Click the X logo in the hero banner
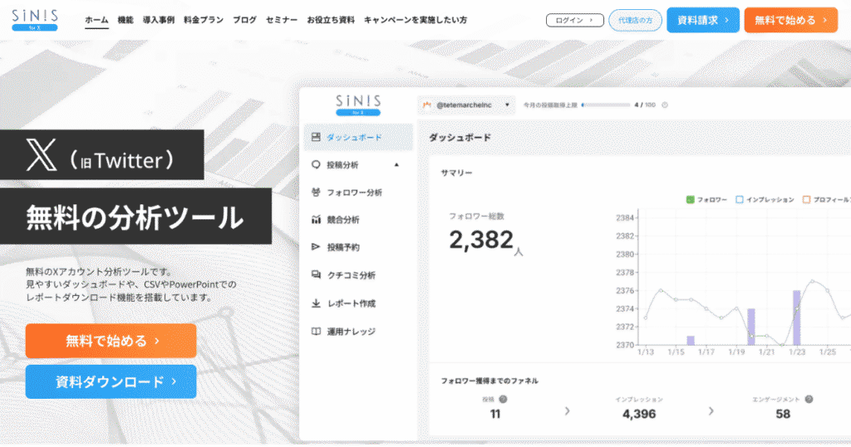Screen dimensions: 851x447 coord(42,155)
